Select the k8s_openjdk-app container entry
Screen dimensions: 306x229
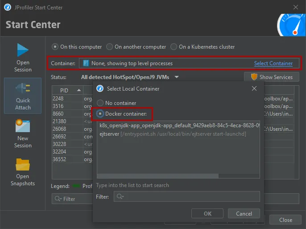pyautogui.click(x=178, y=125)
